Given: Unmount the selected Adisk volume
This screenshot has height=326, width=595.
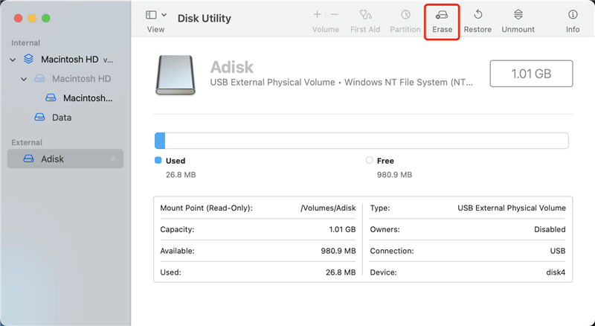Looking at the screenshot, I should pyautogui.click(x=518, y=15).
